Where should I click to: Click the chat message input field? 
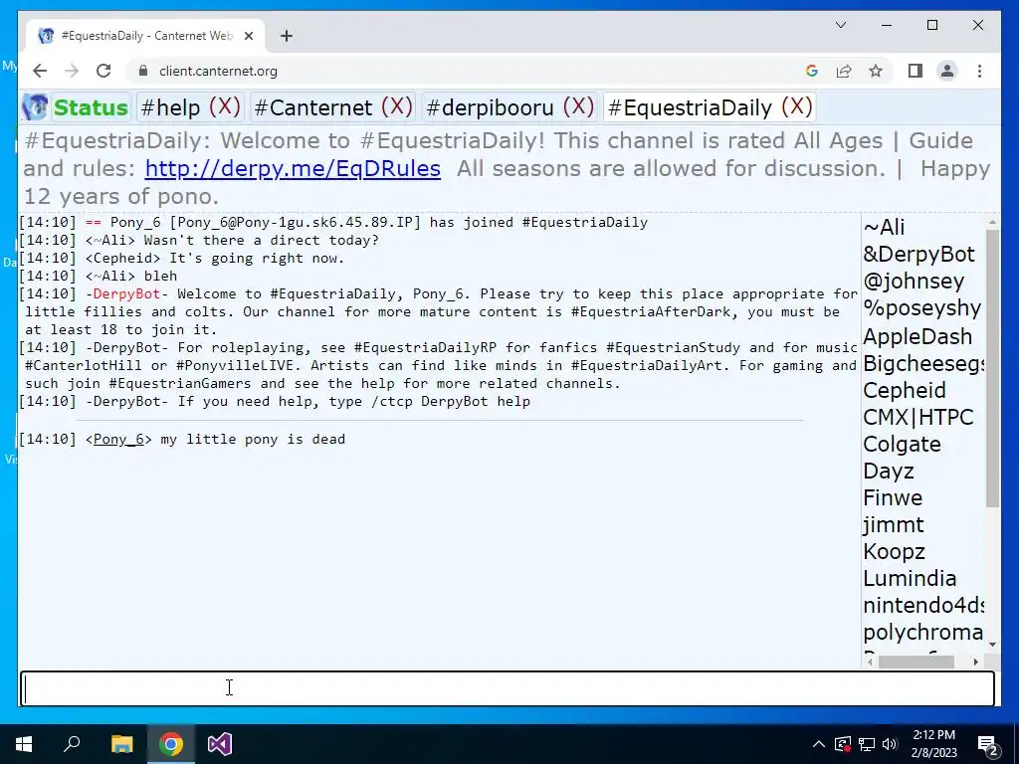[508, 688]
